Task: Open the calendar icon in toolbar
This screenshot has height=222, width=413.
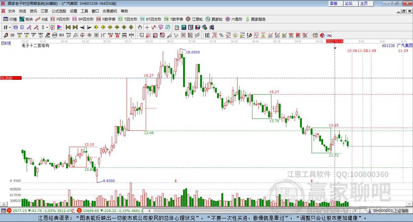Action: point(177,27)
